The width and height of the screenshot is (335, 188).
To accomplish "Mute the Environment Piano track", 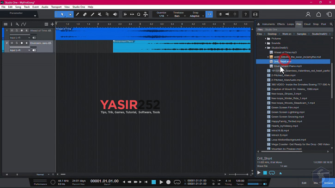I will [x=12, y=43].
